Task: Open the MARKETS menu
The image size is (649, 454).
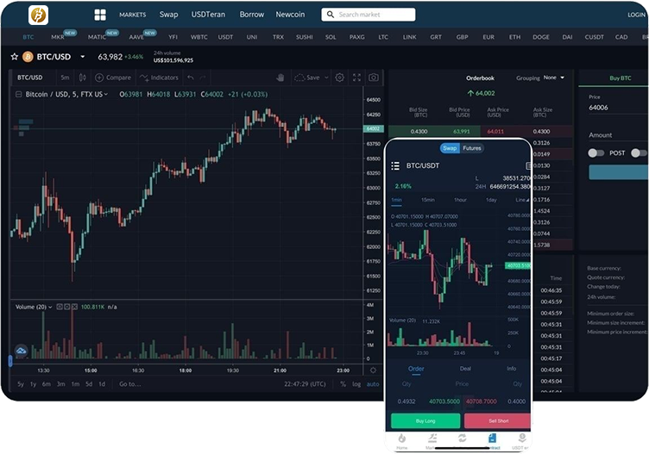Action: click(132, 15)
